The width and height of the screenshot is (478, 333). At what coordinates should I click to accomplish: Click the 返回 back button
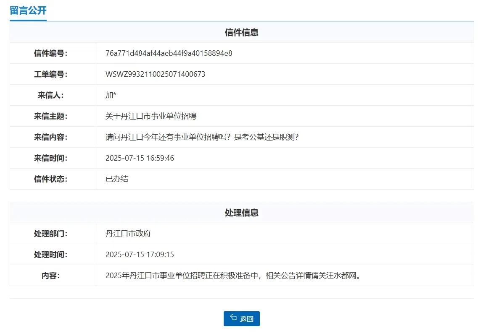tap(241, 318)
